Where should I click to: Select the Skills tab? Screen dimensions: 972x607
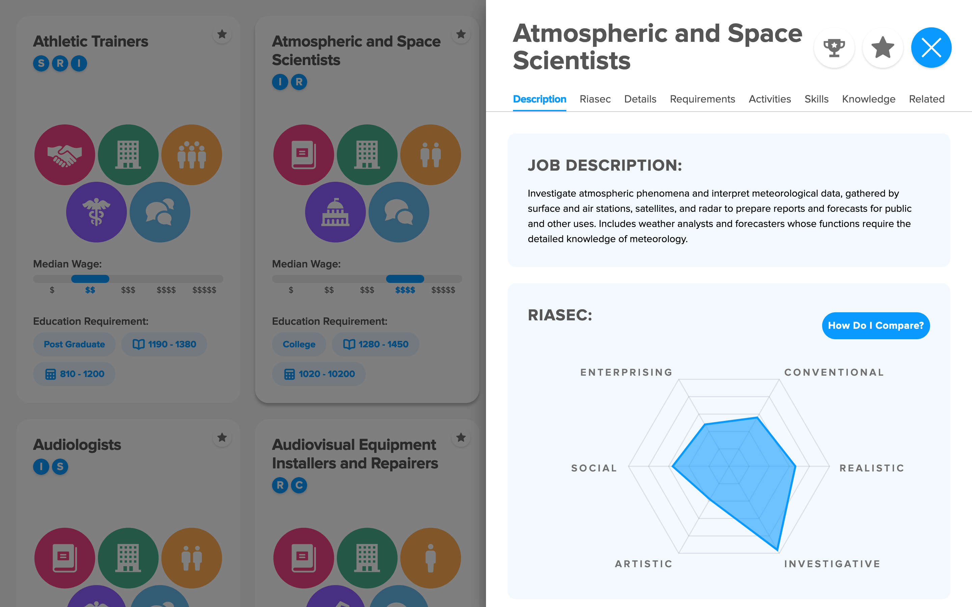[816, 99]
